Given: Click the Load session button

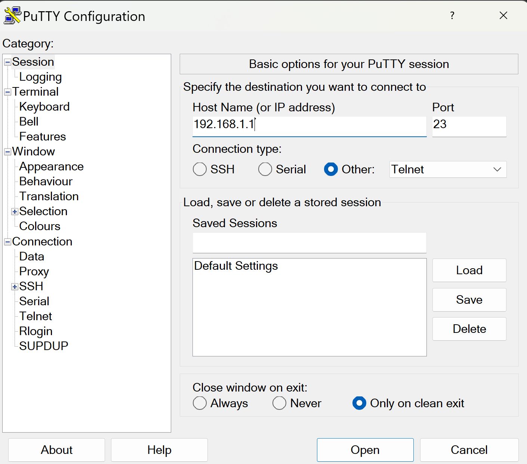Looking at the screenshot, I should click(x=469, y=270).
